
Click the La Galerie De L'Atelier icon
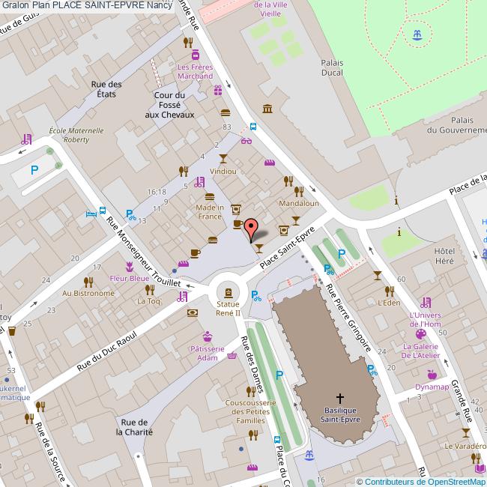click(420, 334)
